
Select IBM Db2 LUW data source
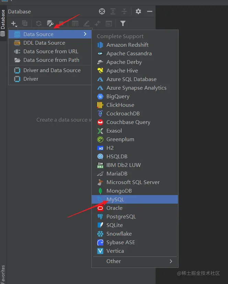pos(135,165)
